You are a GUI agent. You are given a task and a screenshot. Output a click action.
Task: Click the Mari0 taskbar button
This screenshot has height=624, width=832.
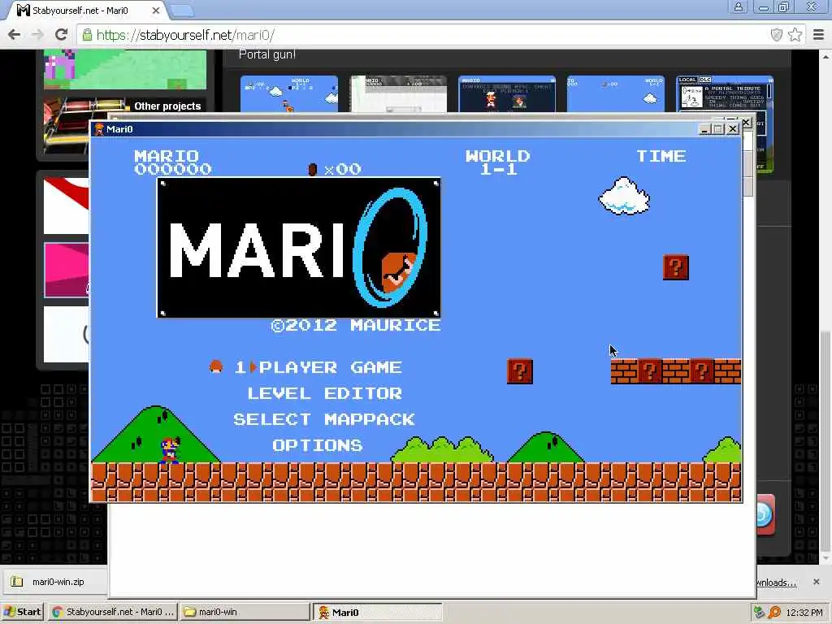[x=378, y=612]
